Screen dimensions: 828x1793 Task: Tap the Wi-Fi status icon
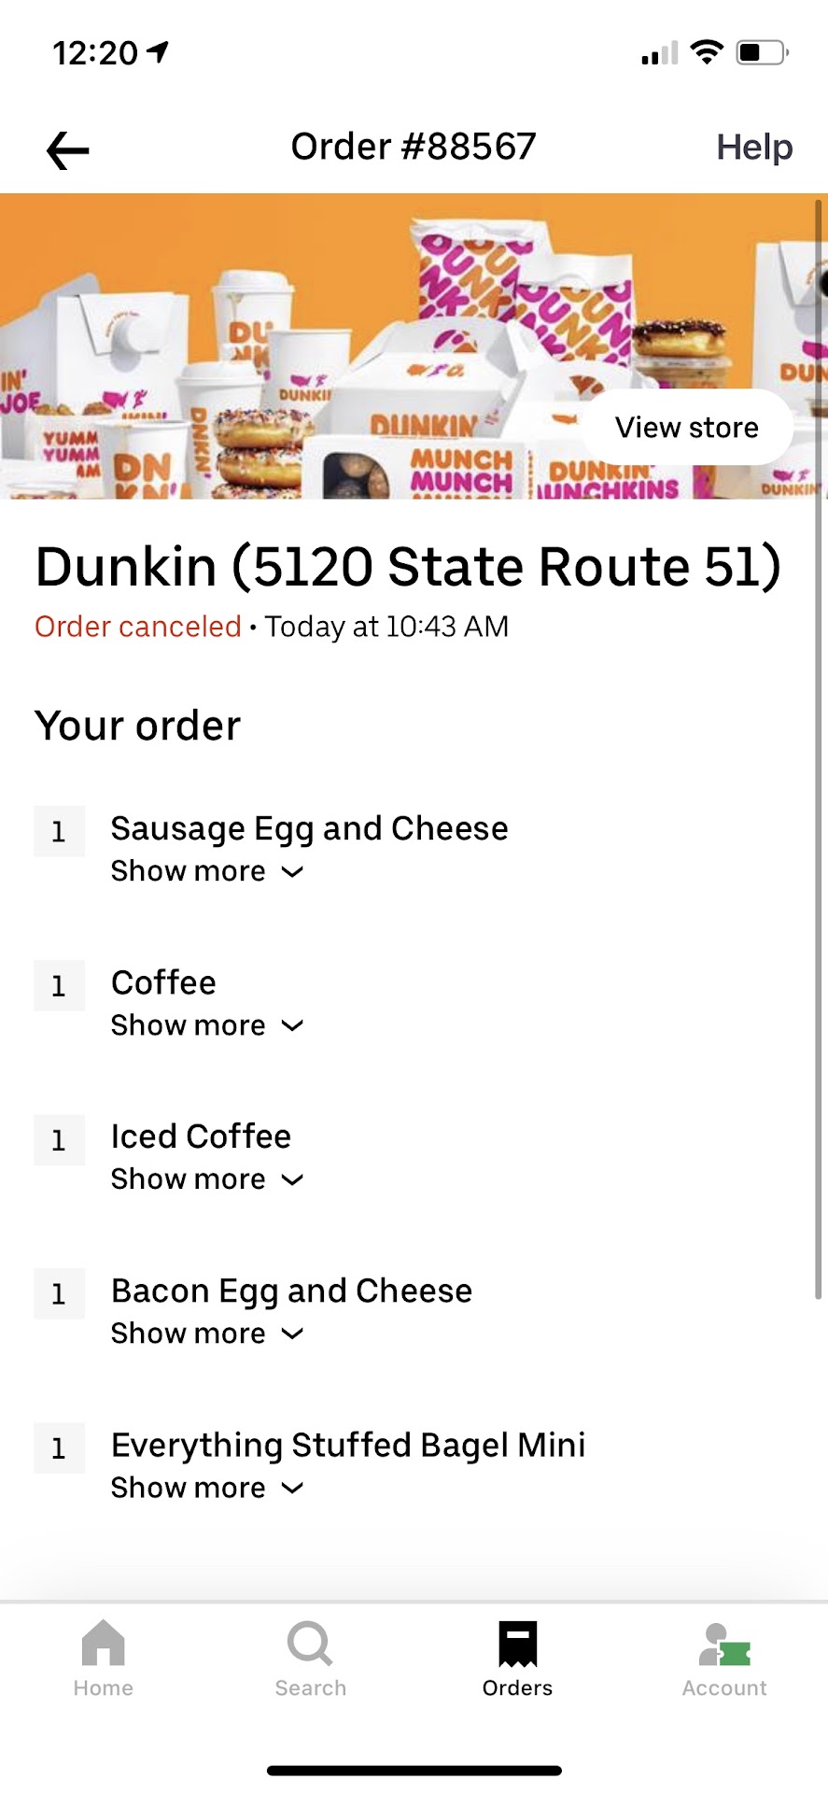[x=707, y=52]
